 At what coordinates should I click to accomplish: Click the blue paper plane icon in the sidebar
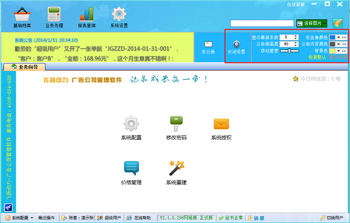(x=8, y=208)
